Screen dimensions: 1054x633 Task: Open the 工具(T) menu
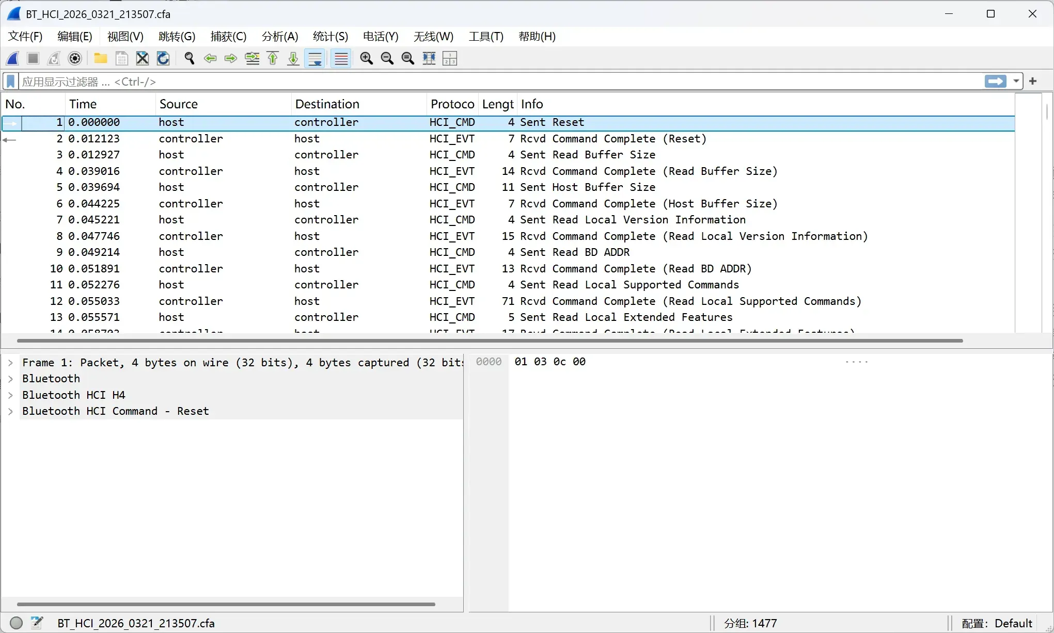(486, 37)
